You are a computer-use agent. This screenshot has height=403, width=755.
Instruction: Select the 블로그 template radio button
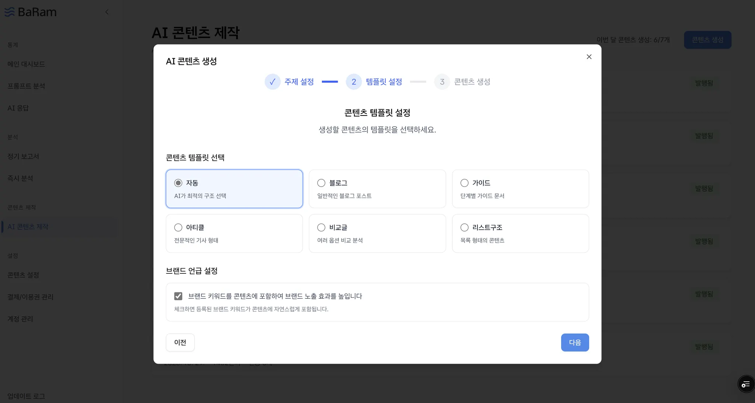pyautogui.click(x=321, y=183)
